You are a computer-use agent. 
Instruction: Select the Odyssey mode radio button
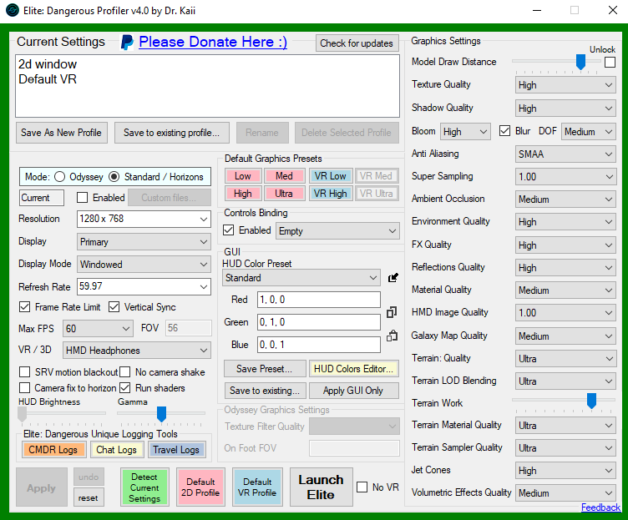click(59, 177)
